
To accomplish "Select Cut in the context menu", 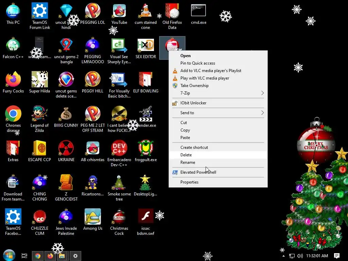I will click(218, 123).
